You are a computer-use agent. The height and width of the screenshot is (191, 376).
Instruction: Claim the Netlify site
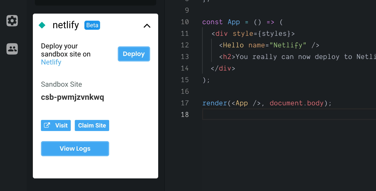click(x=92, y=125)
